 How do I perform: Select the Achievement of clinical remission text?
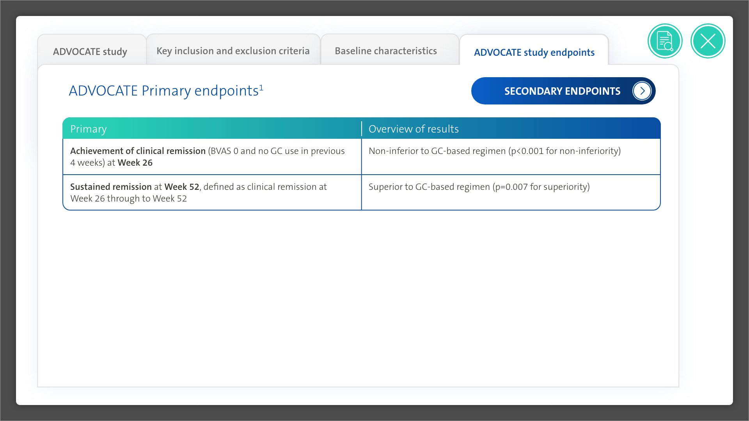(x=138, y=151)
